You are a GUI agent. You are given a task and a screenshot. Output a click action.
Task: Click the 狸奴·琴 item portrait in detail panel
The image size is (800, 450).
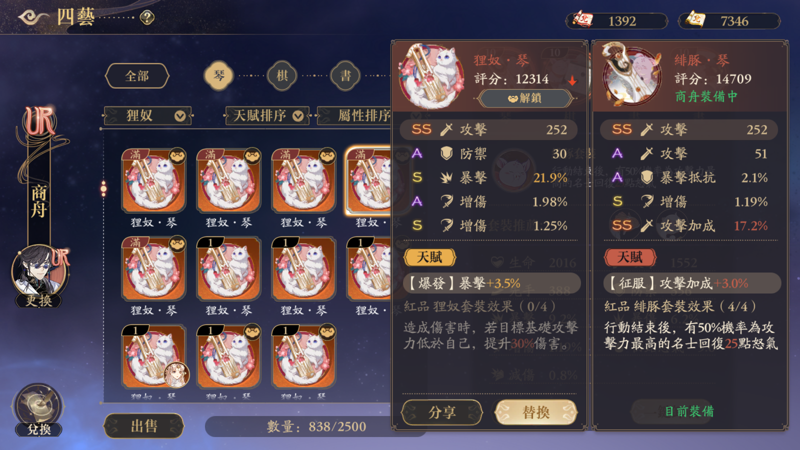click(432, 76)
